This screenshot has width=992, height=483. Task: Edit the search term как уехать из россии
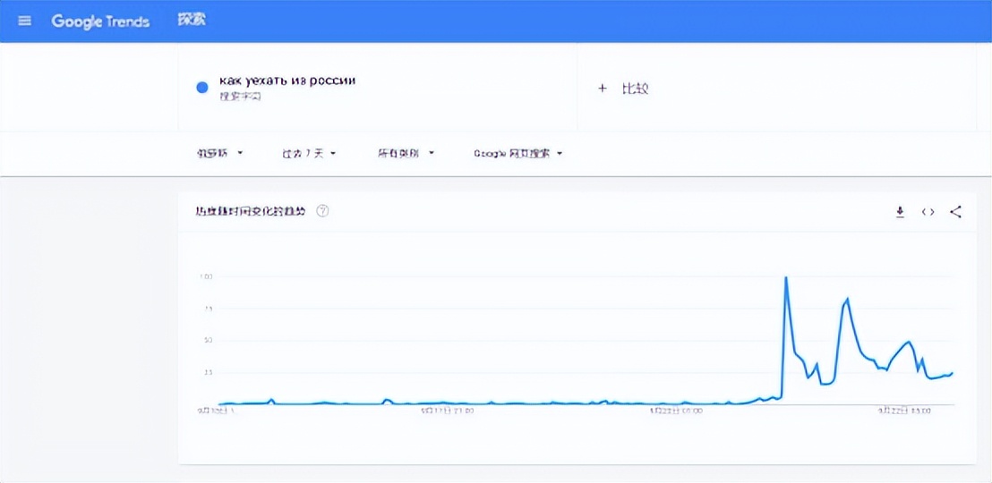coord(287,81)
